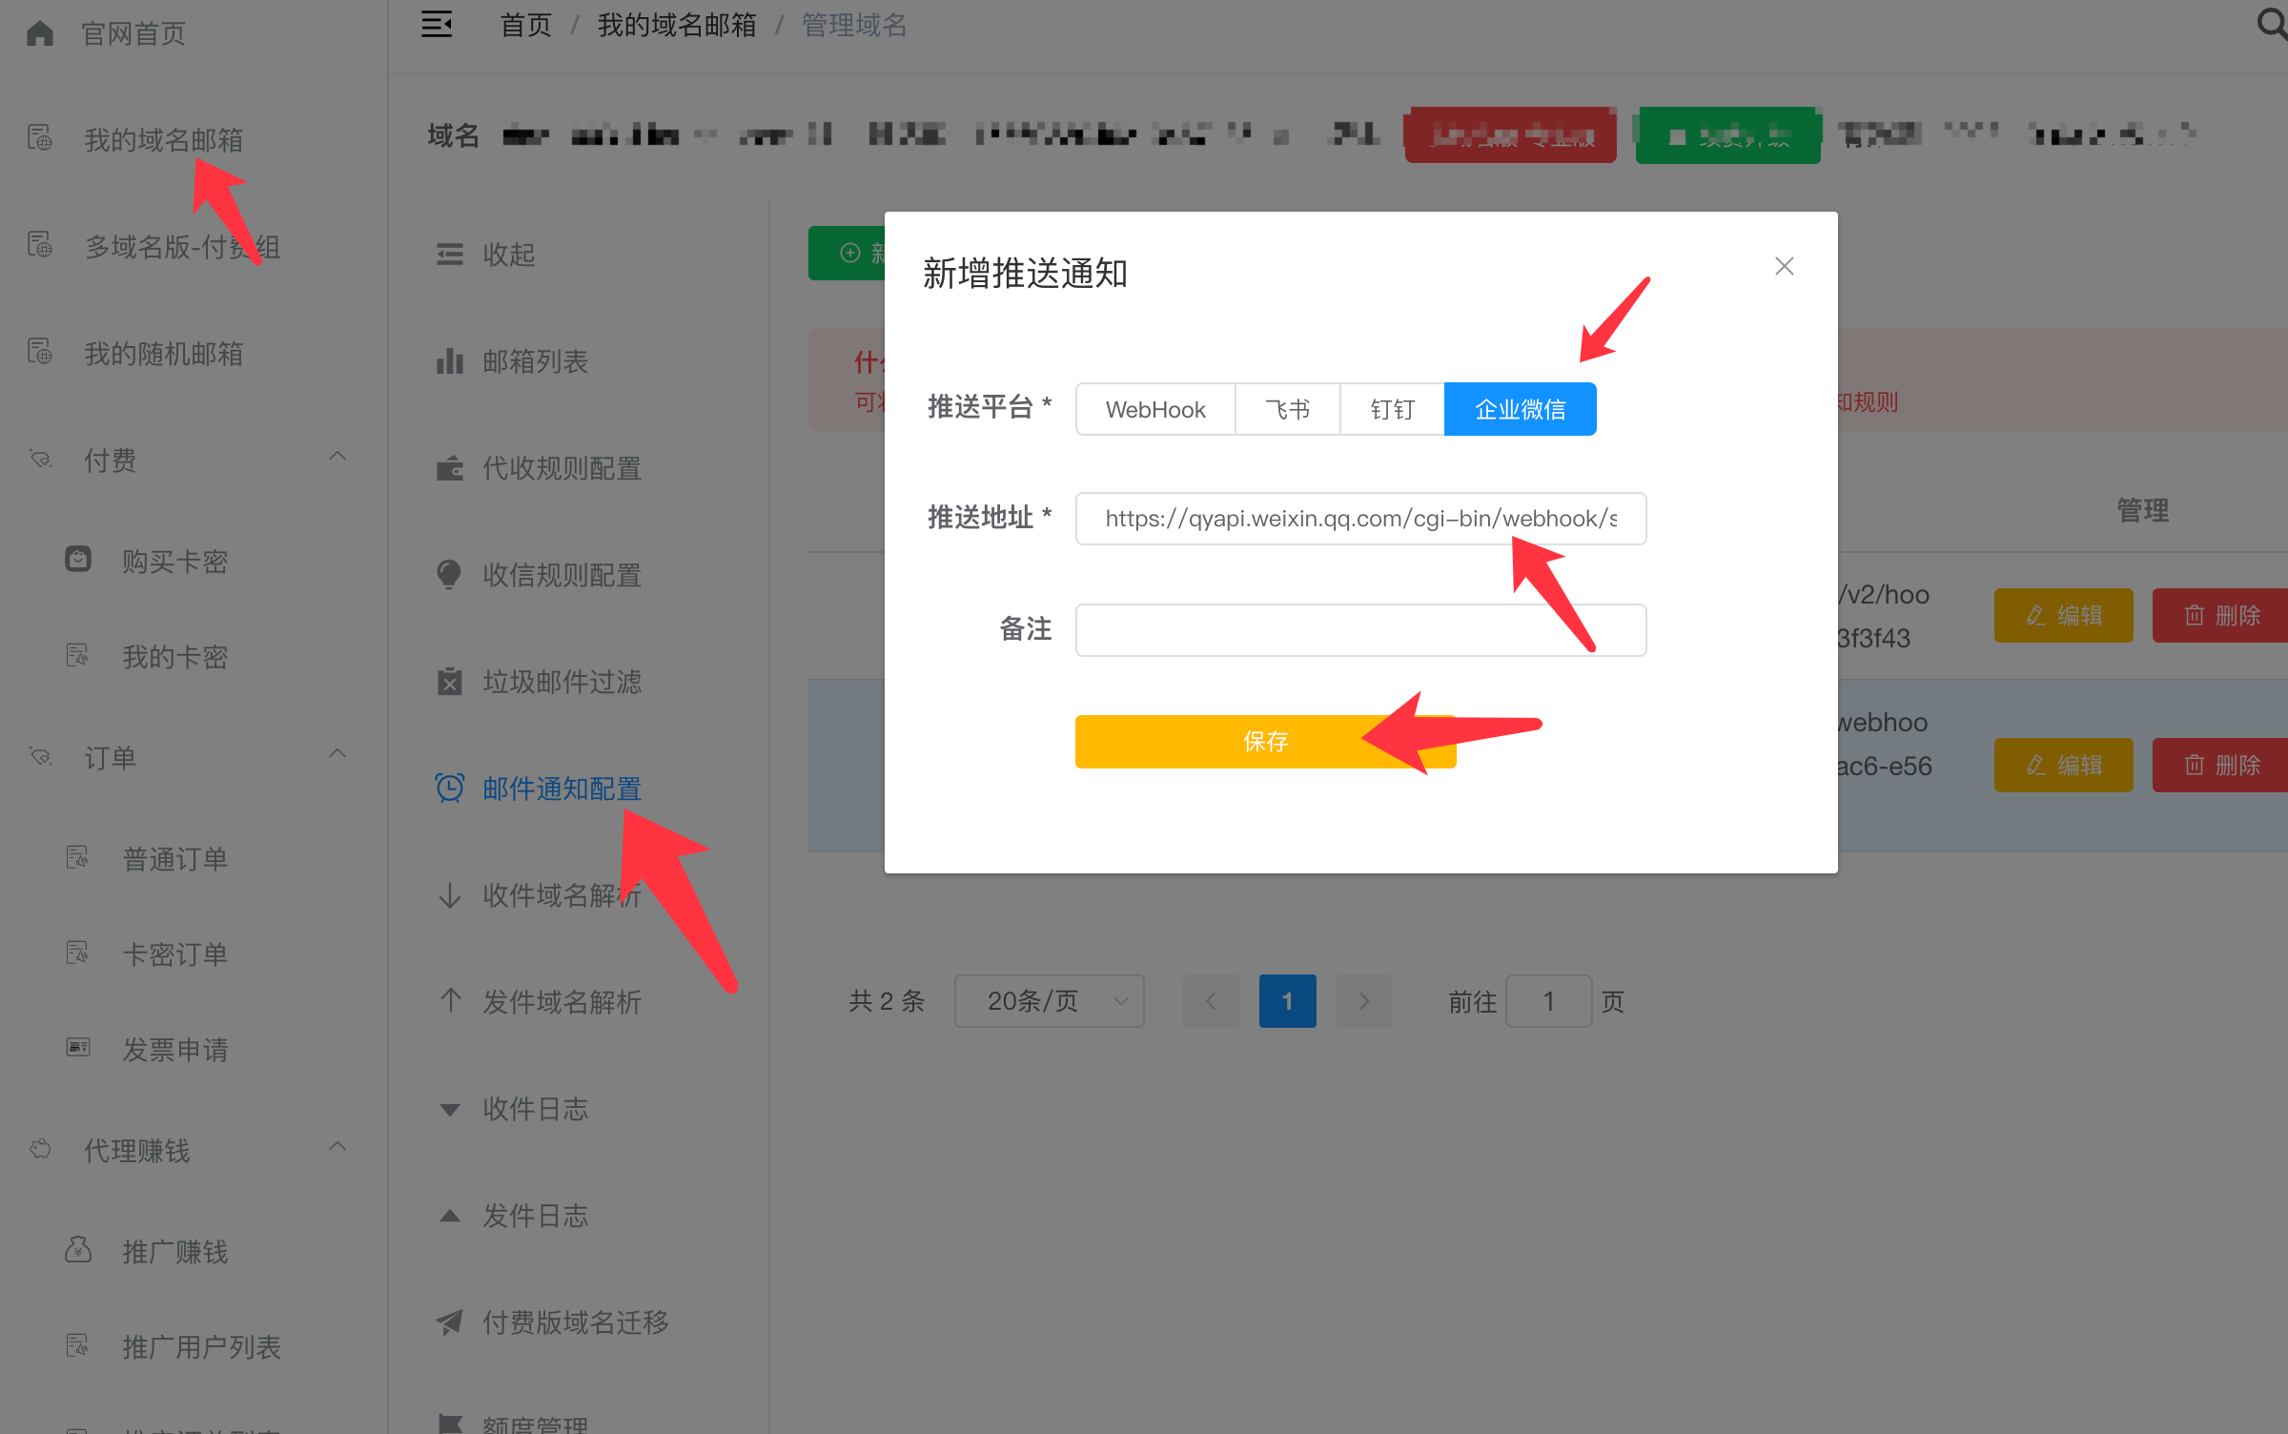Collapse the 订单 sidebar group
The height and width of the screenshot is (1434, 2288).
(337, 754)
